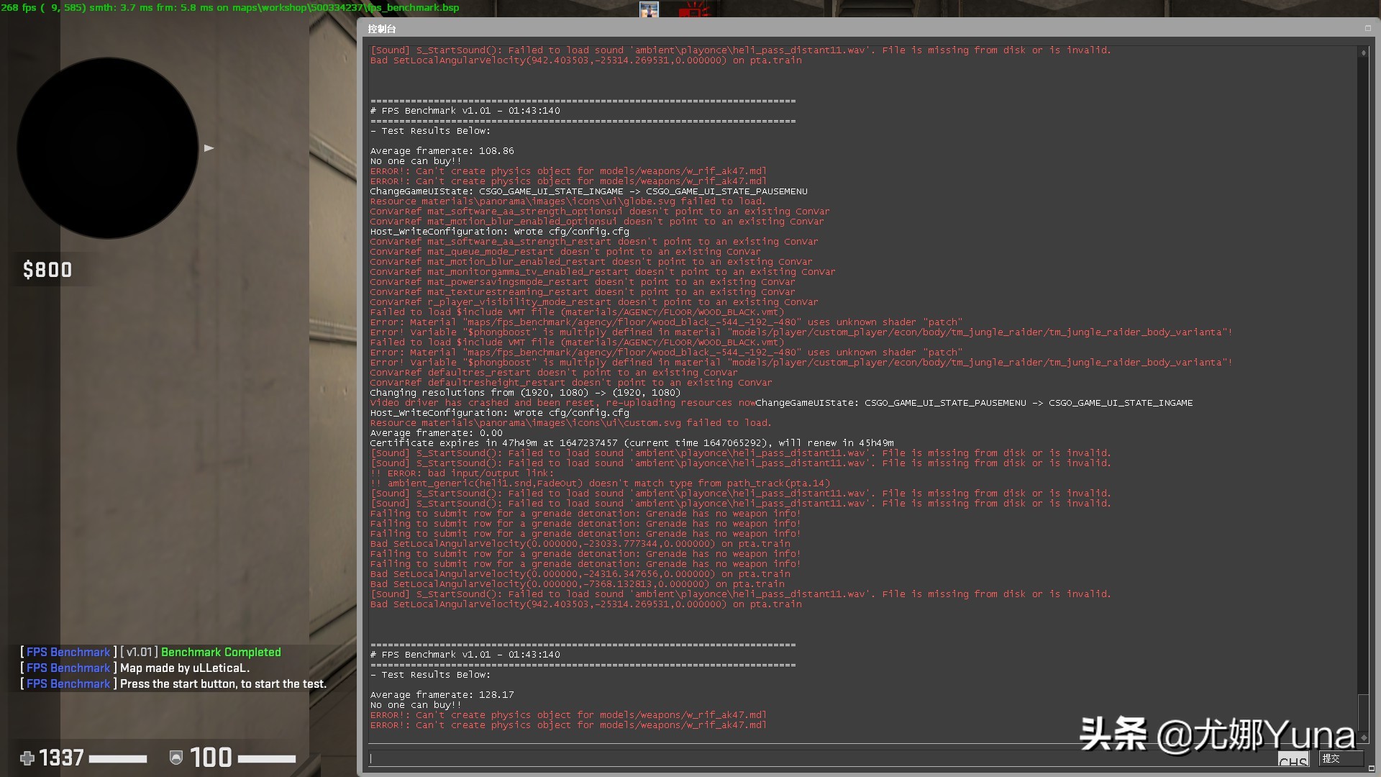Click 'Average framerate: 128.17' console line
1381x777 pixels.
[442, 695]
